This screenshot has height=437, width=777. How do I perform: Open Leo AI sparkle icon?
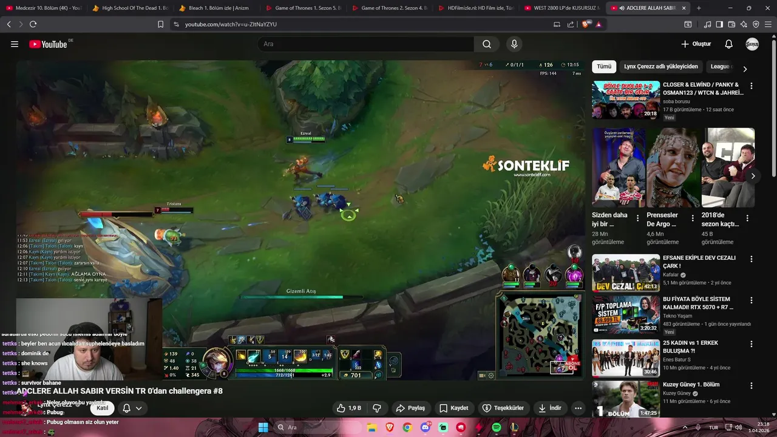tap(744, 24)
